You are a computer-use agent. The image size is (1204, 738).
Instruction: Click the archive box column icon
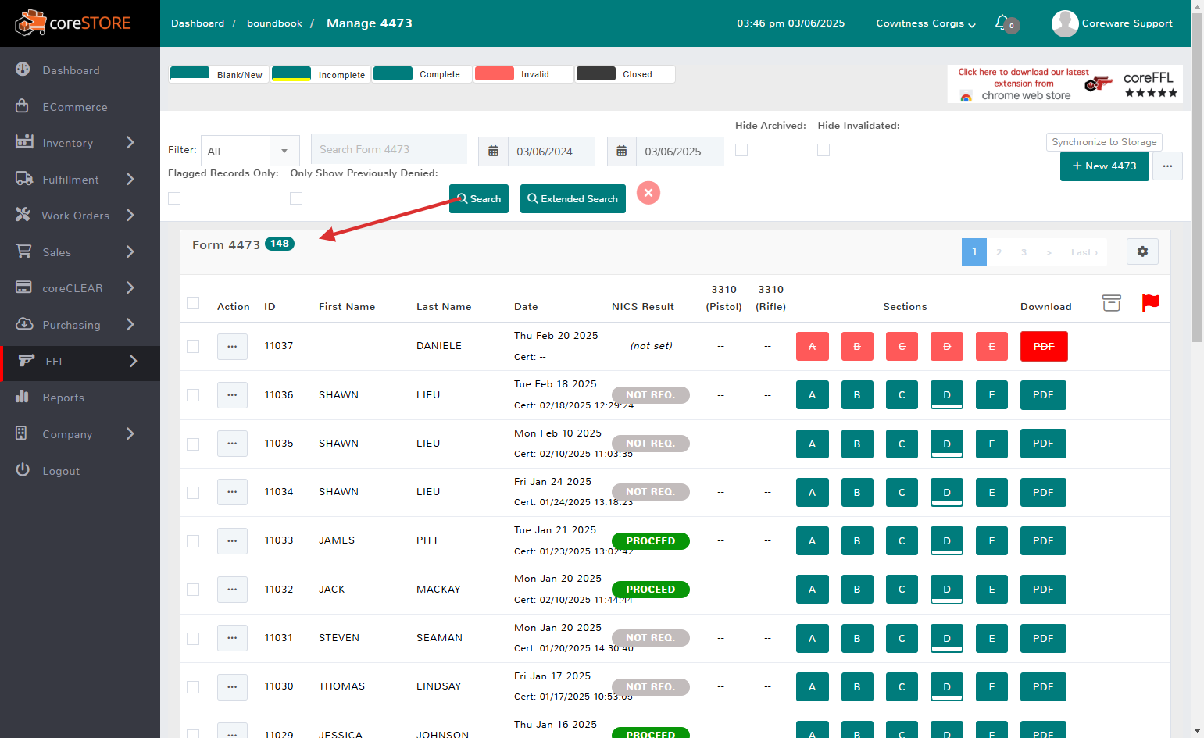coord(1111,303)
